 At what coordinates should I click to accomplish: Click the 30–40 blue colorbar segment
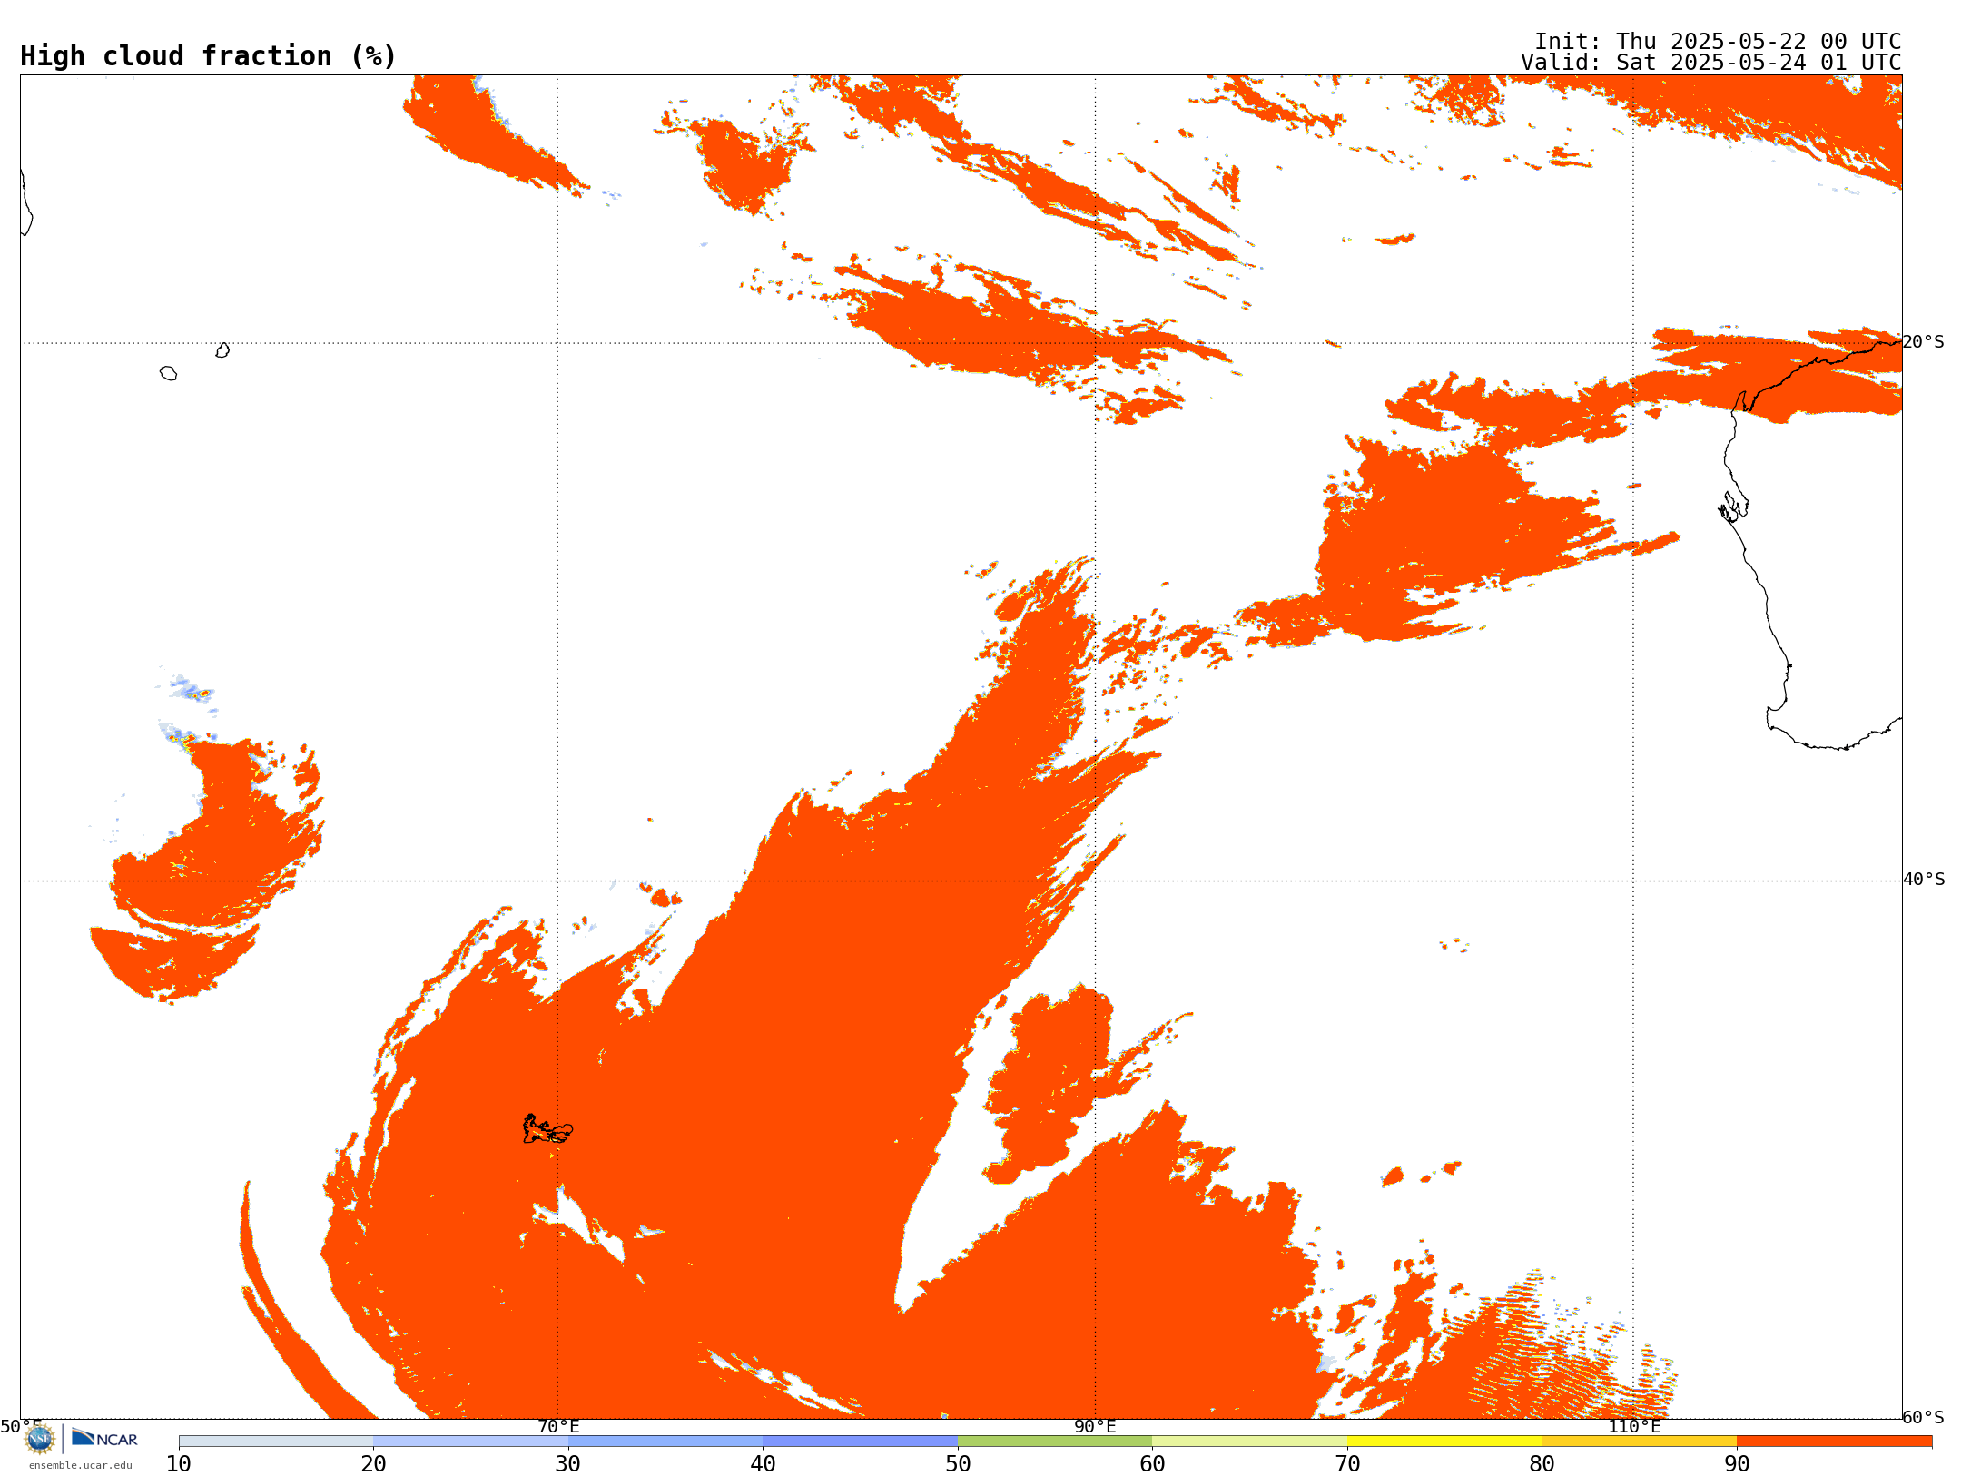(x=665, y=1442)
